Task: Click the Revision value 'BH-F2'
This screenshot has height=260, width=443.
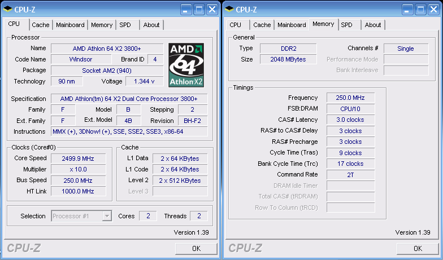Action: (x=193, y=121)
